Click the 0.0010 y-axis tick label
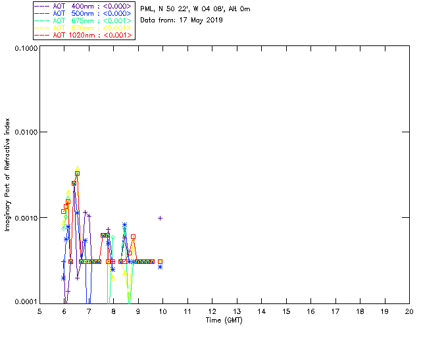The width and height of the screenshot is (421, 337). point(26,218)
